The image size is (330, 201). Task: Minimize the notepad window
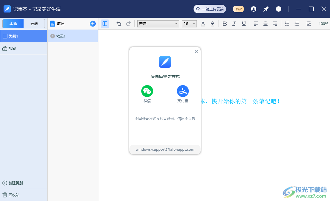(299, 9)
